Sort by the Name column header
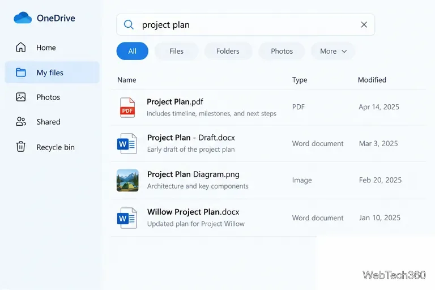435x290 pixels. pos(127,80)
